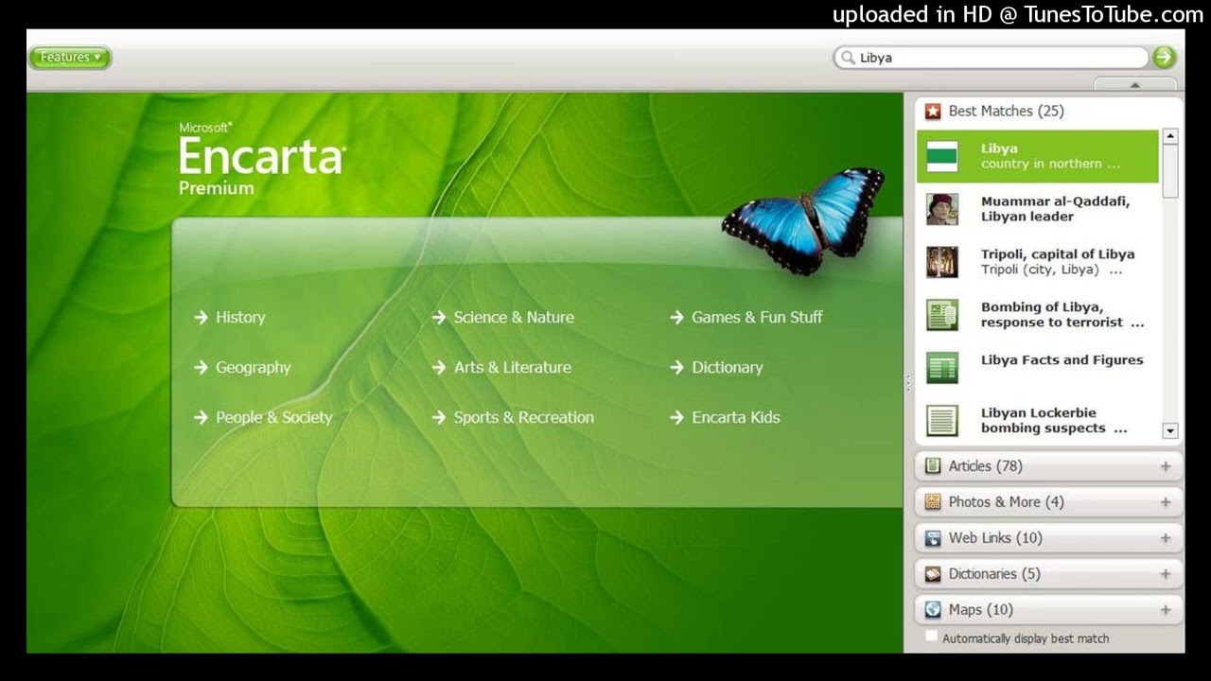The width and height of the screenshot is (1211, 681).
Task: Click the results list scrollbar thumb
Action: 1170,171
